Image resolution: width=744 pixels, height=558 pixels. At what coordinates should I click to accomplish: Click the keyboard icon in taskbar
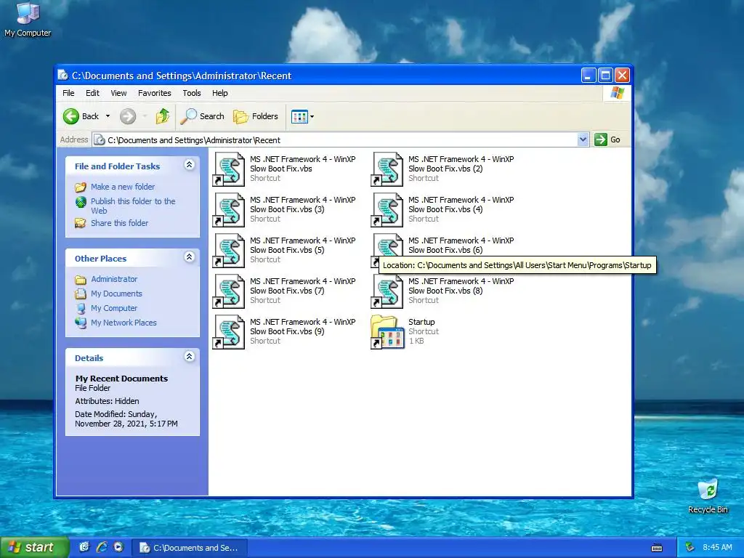pyautogui.click(x=657, y=548)
